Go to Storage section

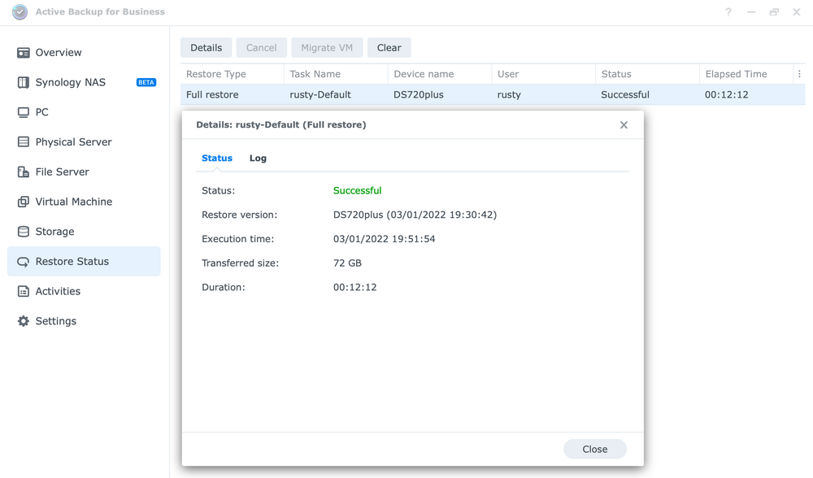click(x=84, y=232)
